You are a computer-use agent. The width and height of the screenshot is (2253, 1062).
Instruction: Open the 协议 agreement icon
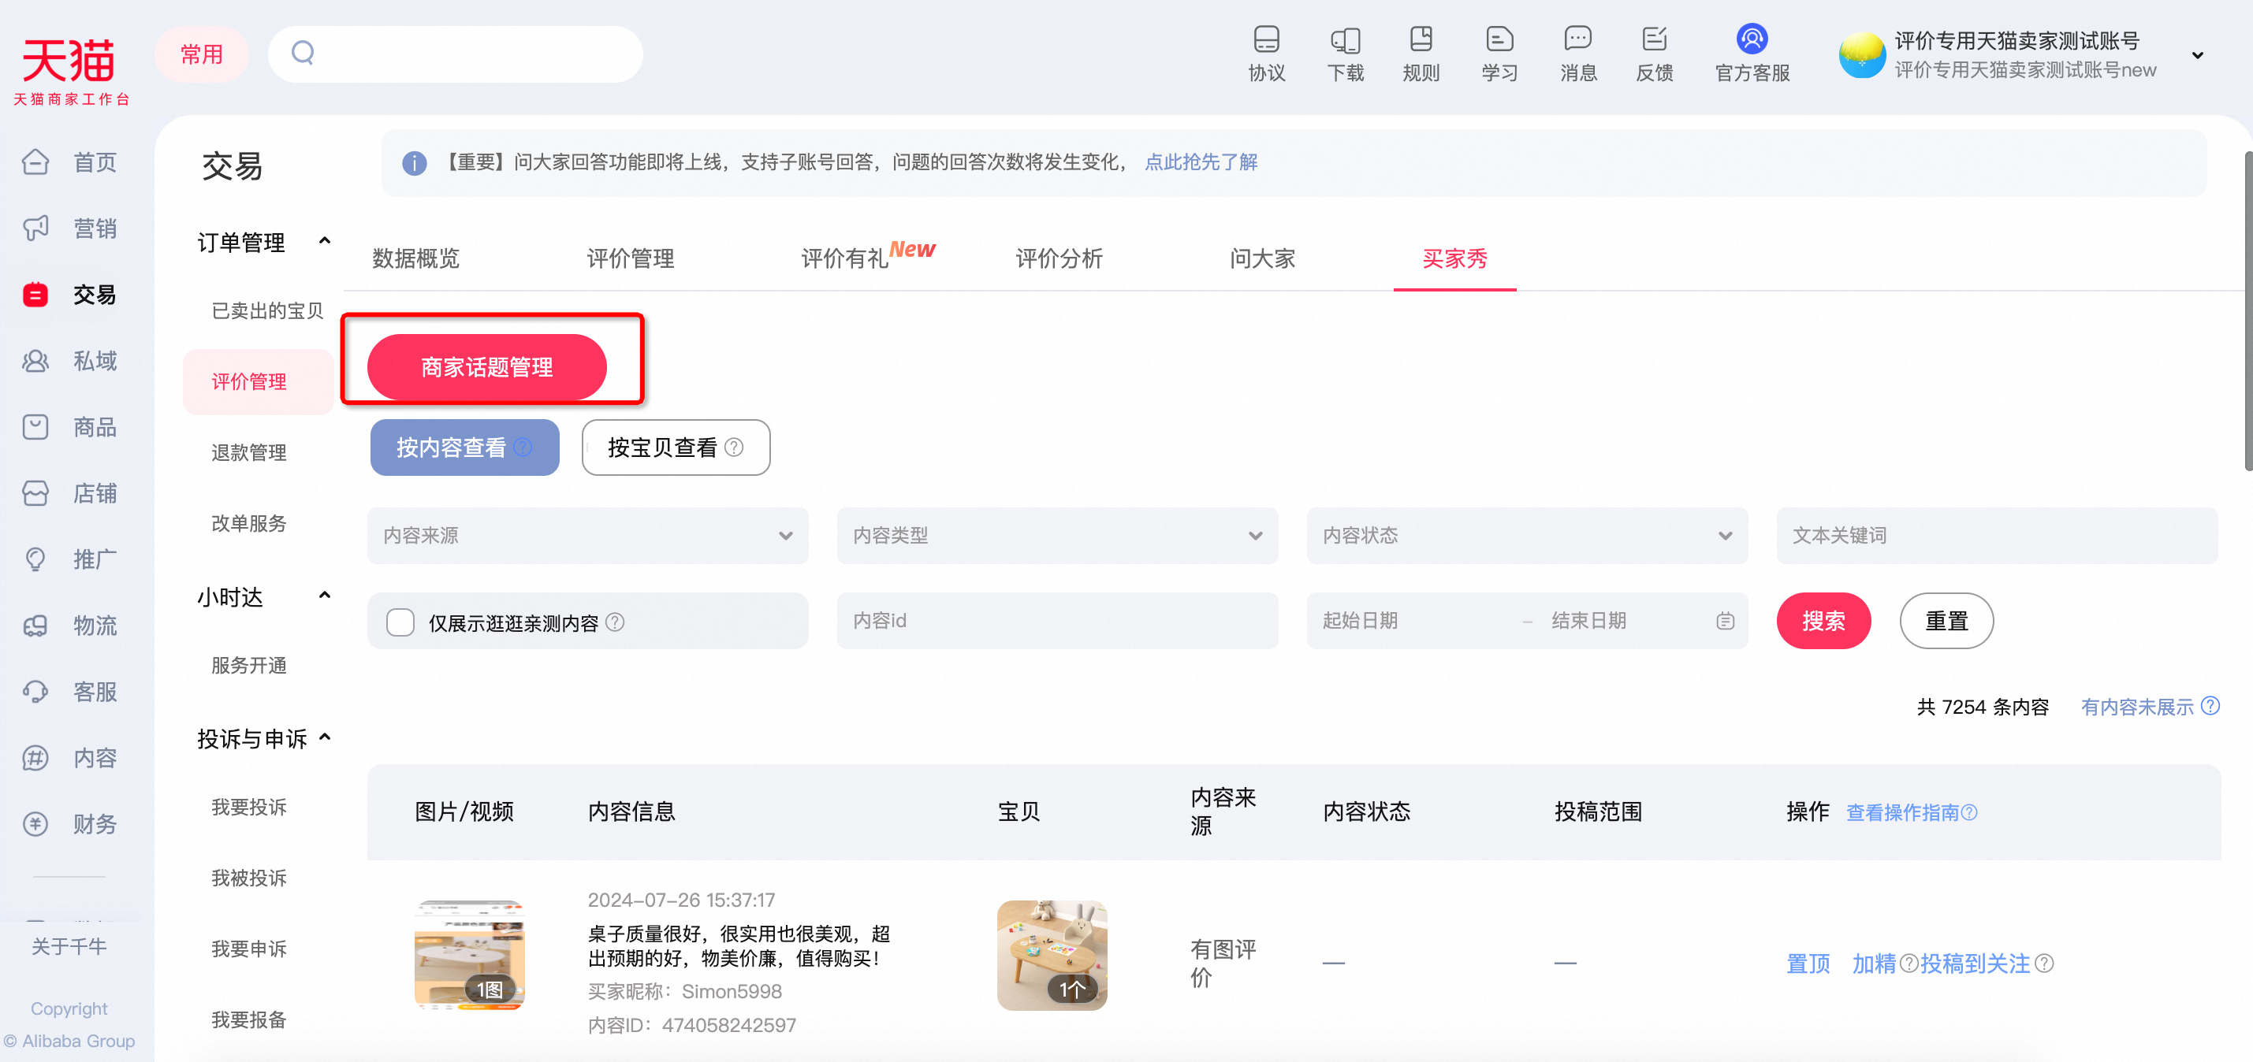tap(1265, 54)
